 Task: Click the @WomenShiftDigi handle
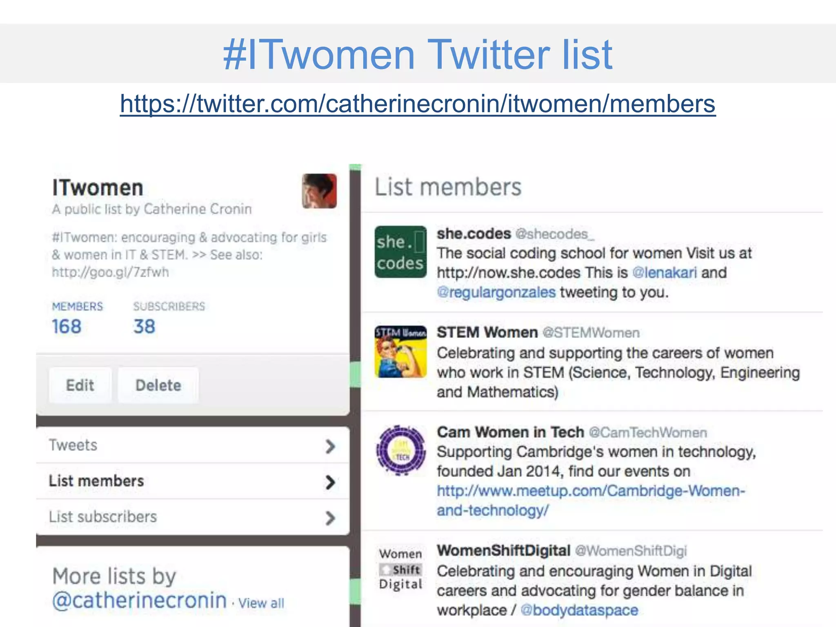[631, 551]
